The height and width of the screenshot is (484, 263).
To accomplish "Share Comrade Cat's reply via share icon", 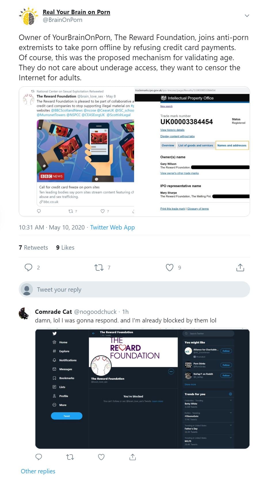I will (132, 457).
